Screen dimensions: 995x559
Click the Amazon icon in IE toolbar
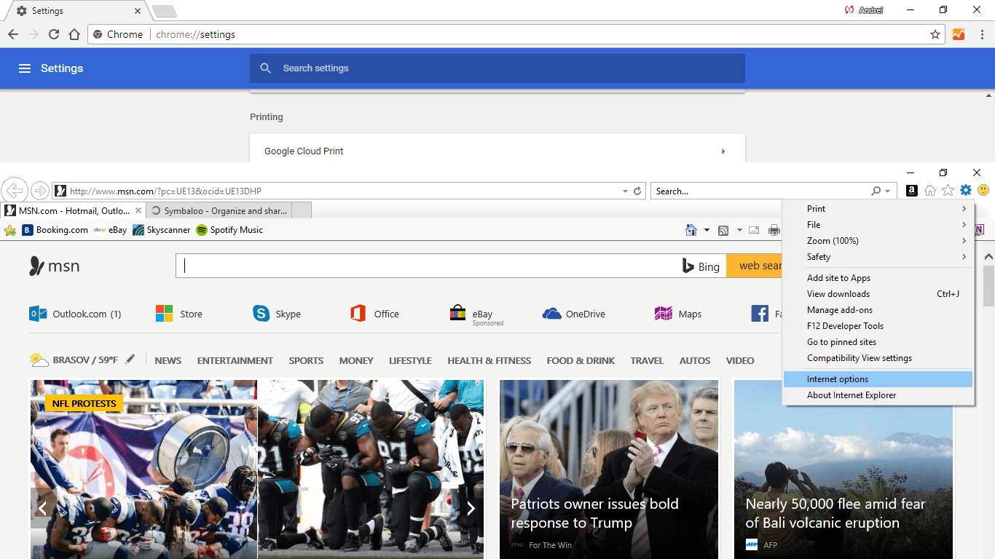pos(911,191)
